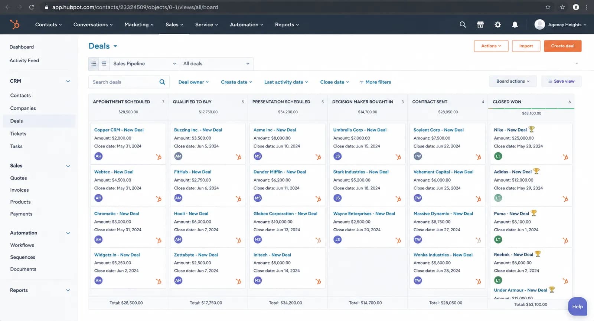Viewport: 594px width, 321px height.
Task: Click the Create deal button
Action: 562,46
